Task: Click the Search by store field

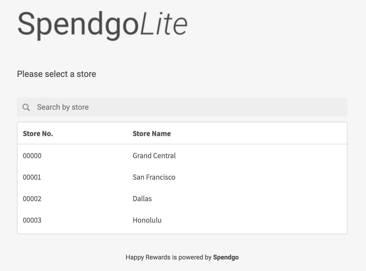Action: (x=188, y=107)
